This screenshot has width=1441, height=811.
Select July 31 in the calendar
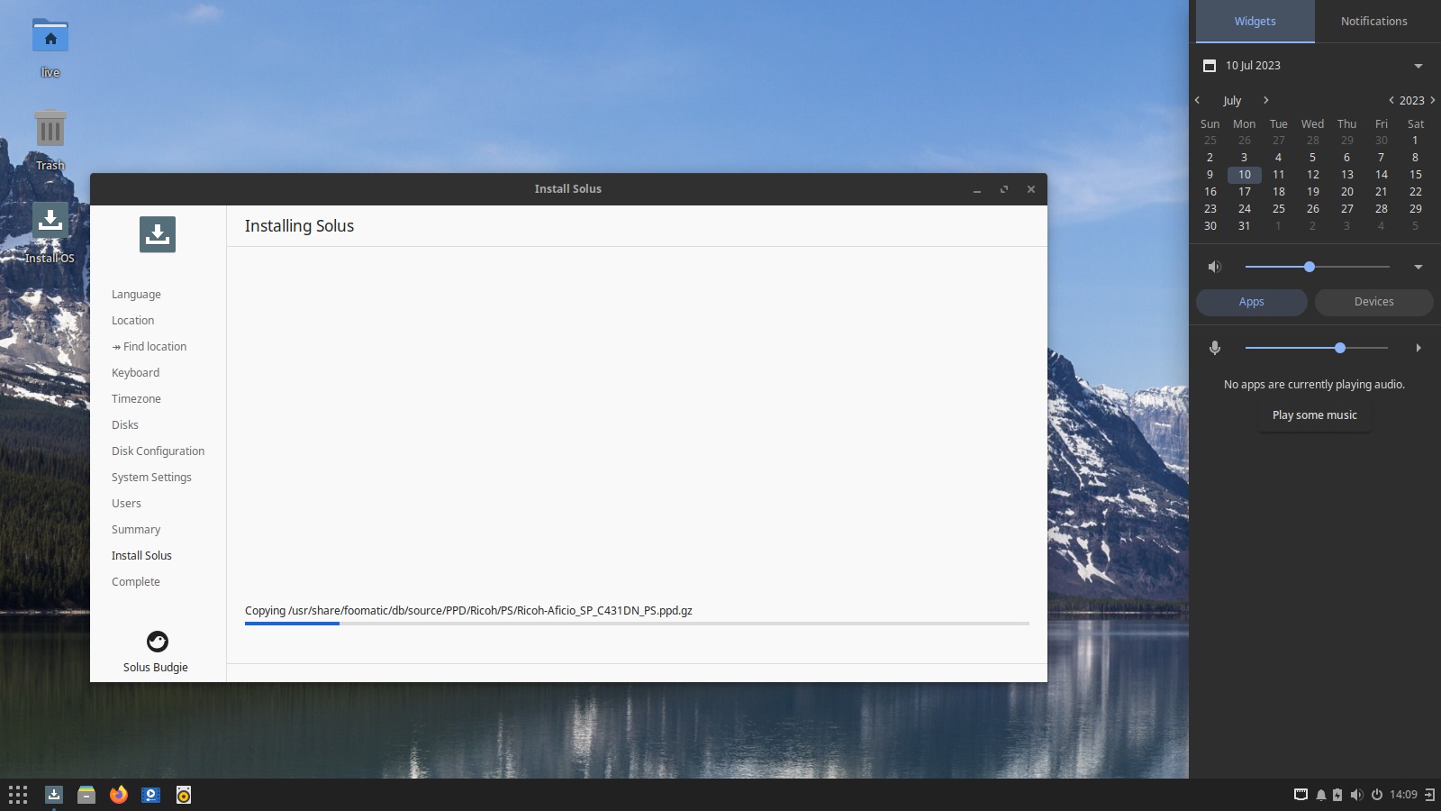pos(1245,226)
